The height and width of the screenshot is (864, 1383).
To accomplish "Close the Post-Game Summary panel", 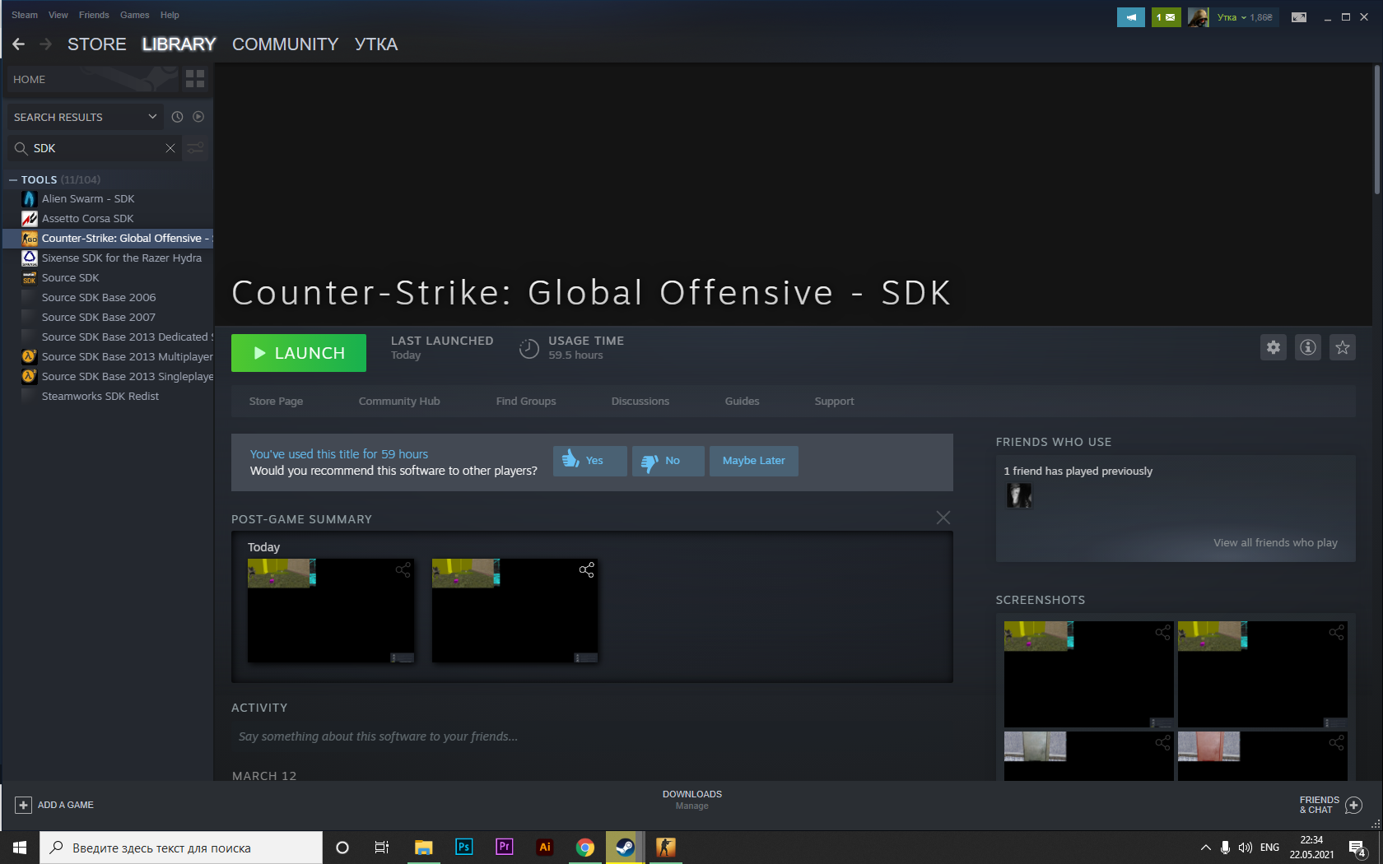I will point(943,518).
